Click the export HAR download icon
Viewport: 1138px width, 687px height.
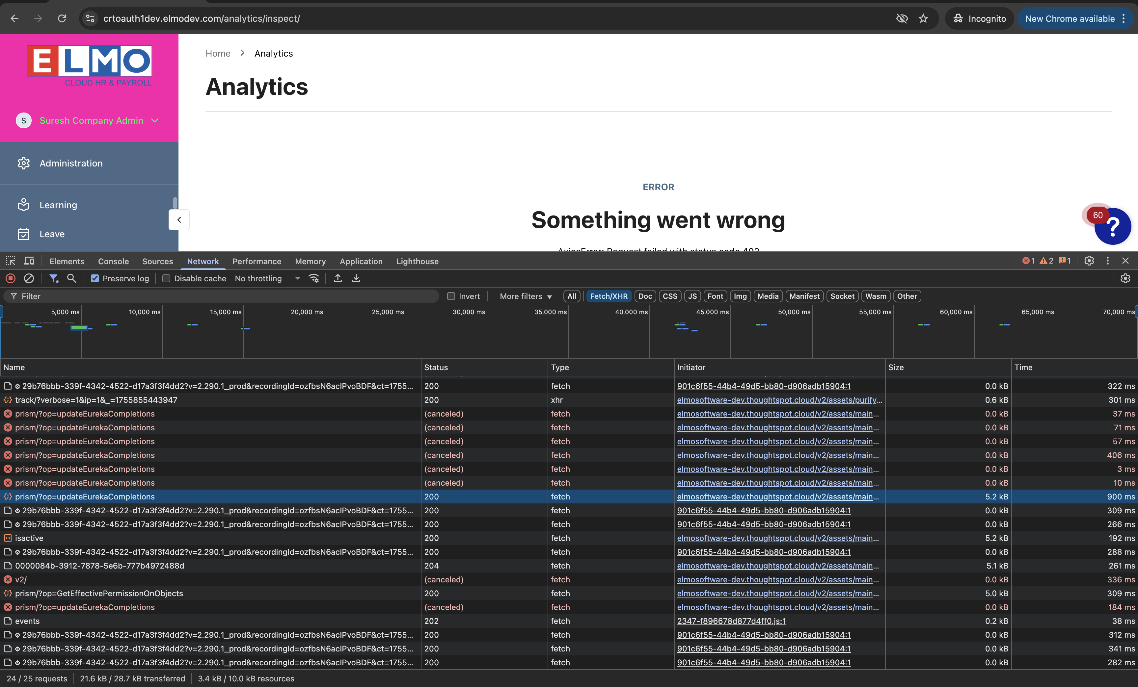tap(357, 278)
